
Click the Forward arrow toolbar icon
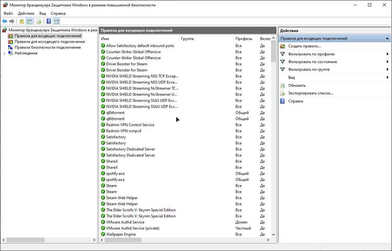(11, 21)
